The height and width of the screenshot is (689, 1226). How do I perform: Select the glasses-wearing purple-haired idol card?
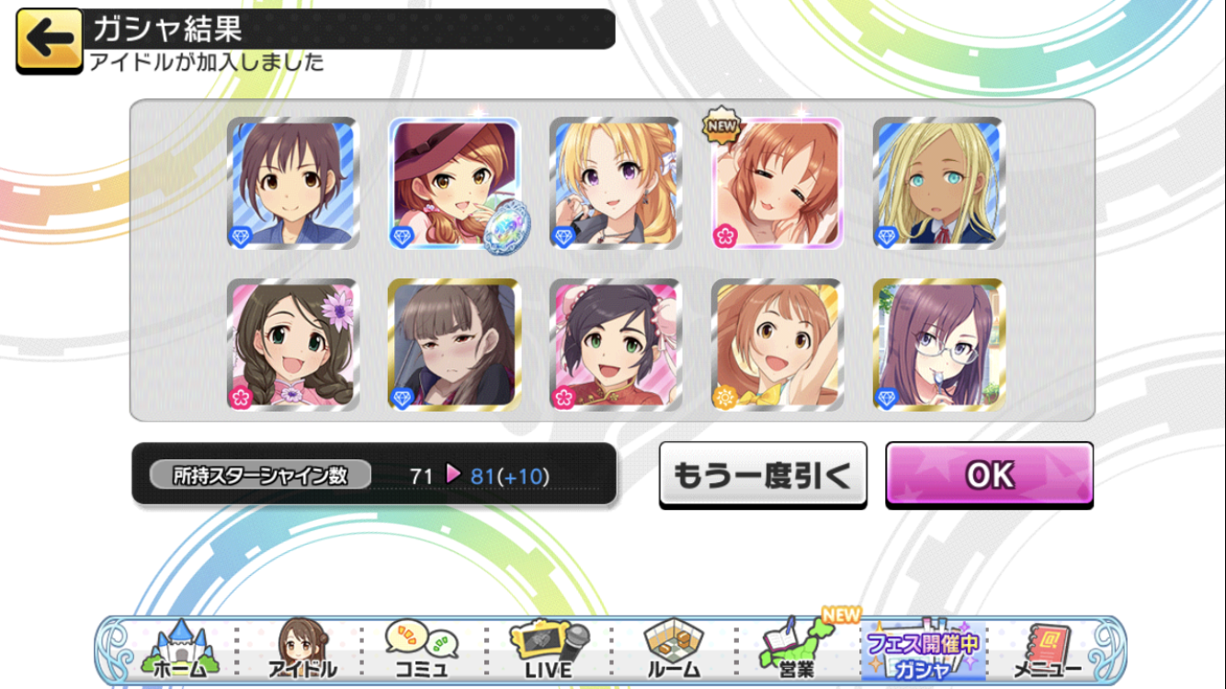pyautogui.click(x=938, y=344)
